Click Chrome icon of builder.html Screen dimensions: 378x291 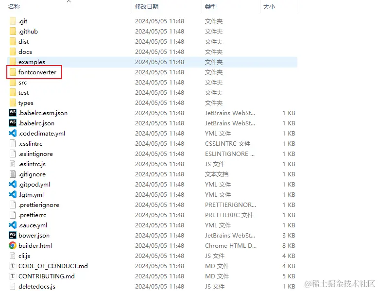13,245
